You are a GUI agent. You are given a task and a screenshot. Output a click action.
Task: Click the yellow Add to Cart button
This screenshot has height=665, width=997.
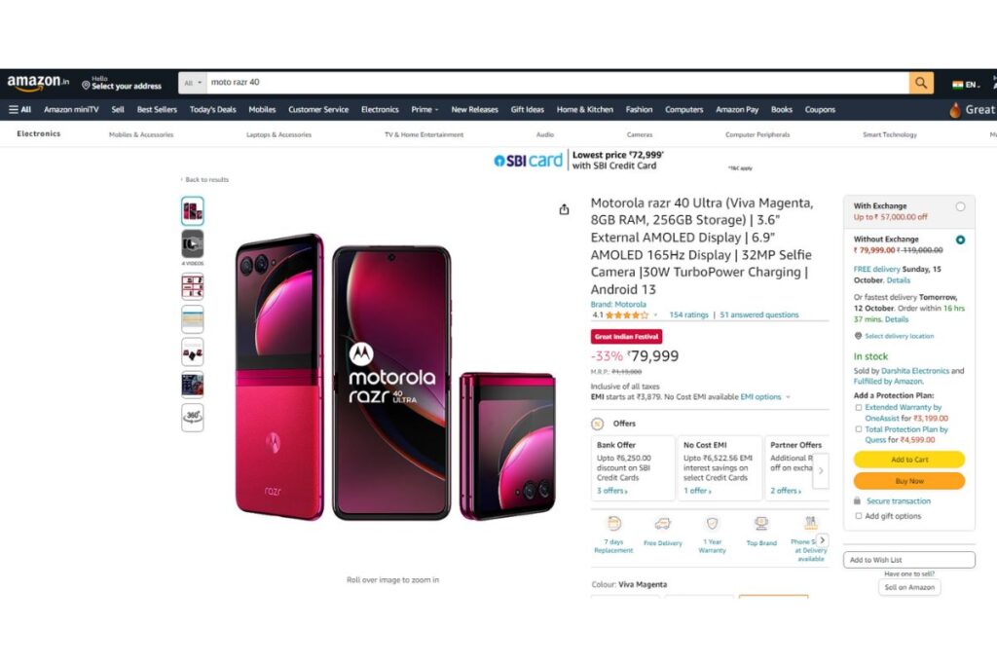pos(909,459)
